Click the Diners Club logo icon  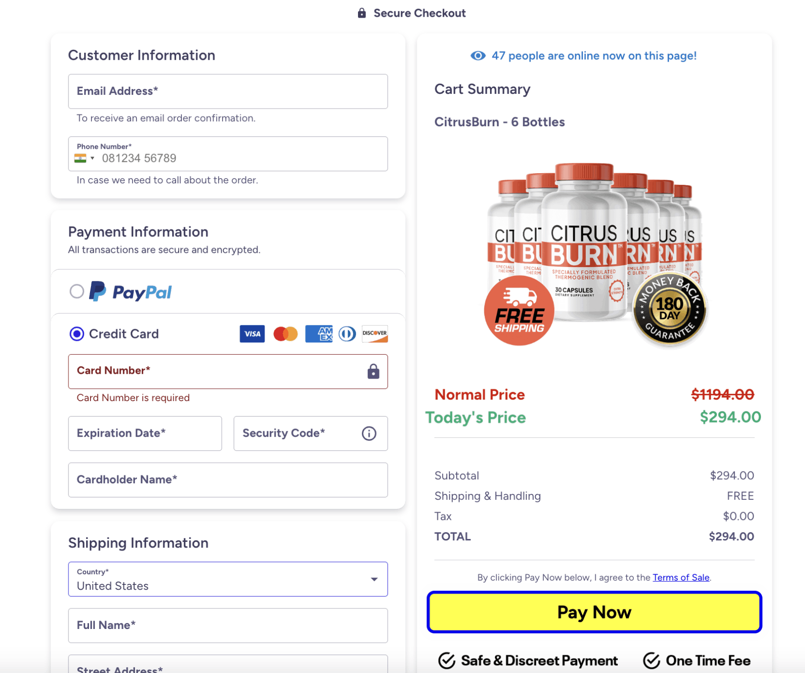click(347, 334)
